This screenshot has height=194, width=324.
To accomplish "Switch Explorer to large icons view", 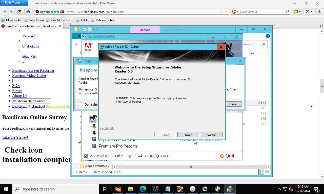I will tap(267, 172).
